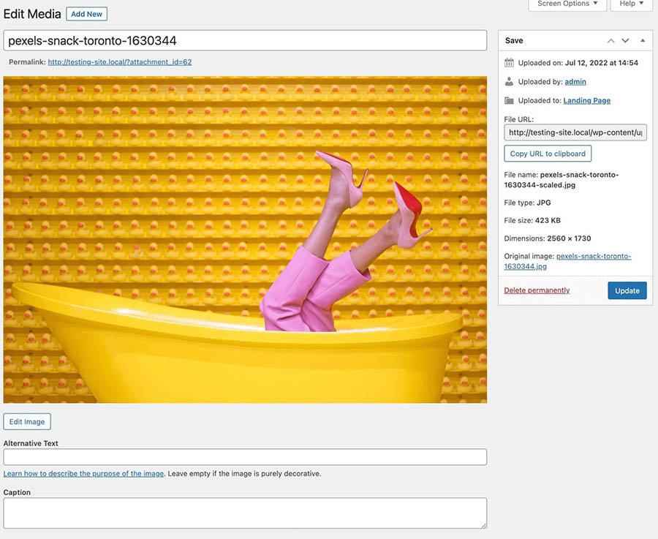Open the image purpose description help link
658x539 pixels.
tap(83, 474)
